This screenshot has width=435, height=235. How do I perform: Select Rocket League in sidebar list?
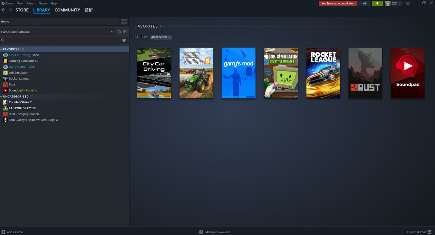pos(64,78)
